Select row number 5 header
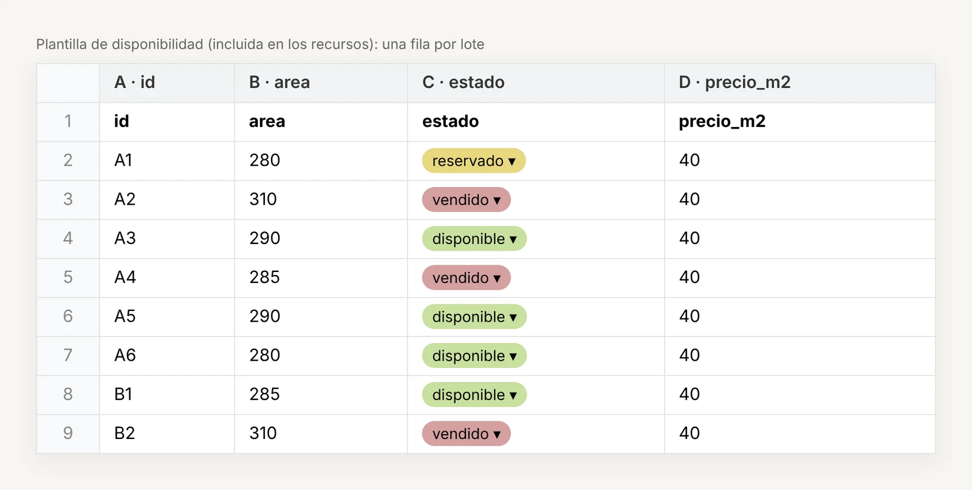Screen dimensions: 972x490 point(68,277)
